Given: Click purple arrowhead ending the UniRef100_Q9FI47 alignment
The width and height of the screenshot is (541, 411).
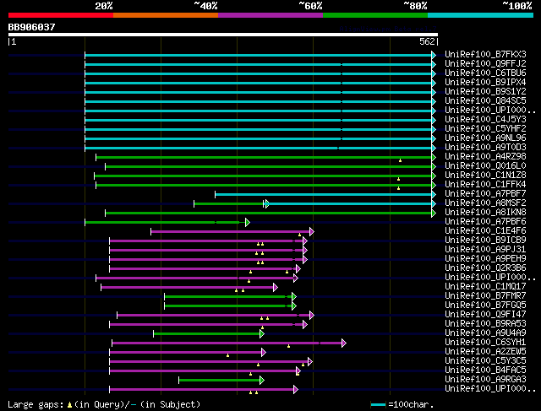Looking at the screenshot, I should point(312,316).
